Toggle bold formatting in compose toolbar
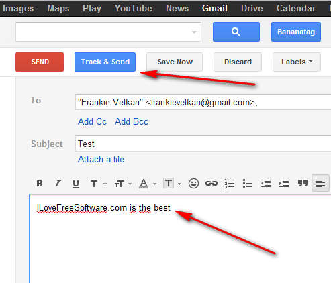 [40, 184]
